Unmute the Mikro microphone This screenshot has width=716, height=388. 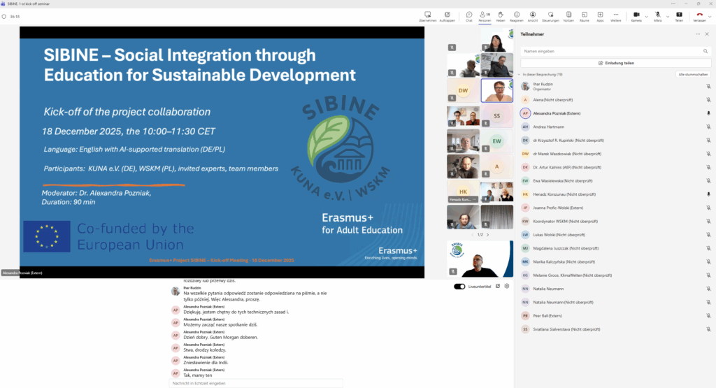coord(657,15)
